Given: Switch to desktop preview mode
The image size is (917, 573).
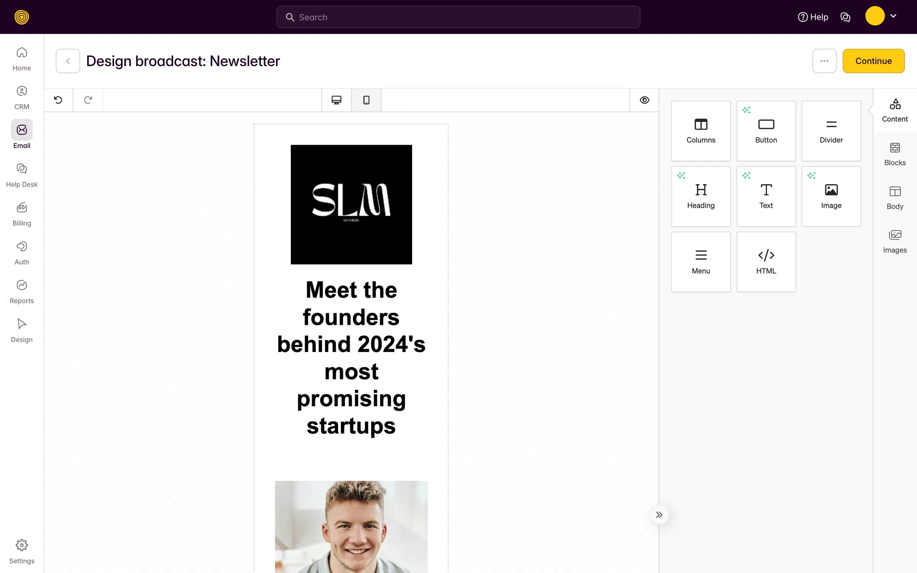Looking at the screenshot, I should pos(336,100).
